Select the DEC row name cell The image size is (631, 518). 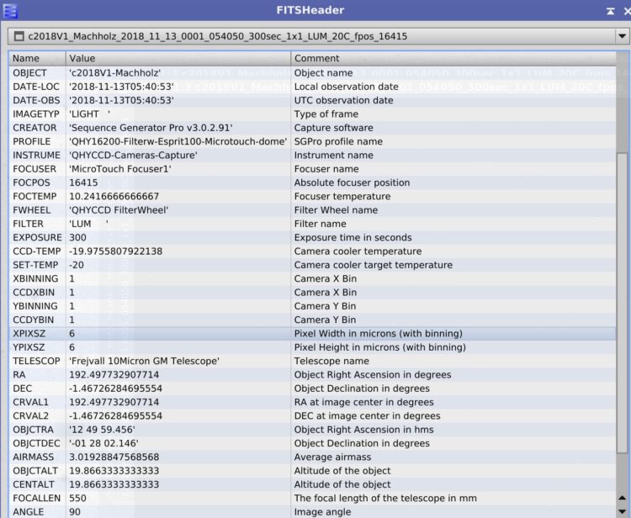(37, 388)
